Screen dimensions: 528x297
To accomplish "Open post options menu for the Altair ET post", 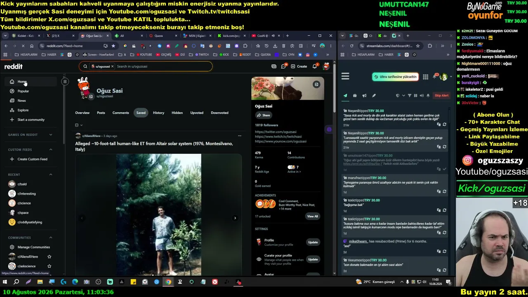I will click(x=239, y=136).
